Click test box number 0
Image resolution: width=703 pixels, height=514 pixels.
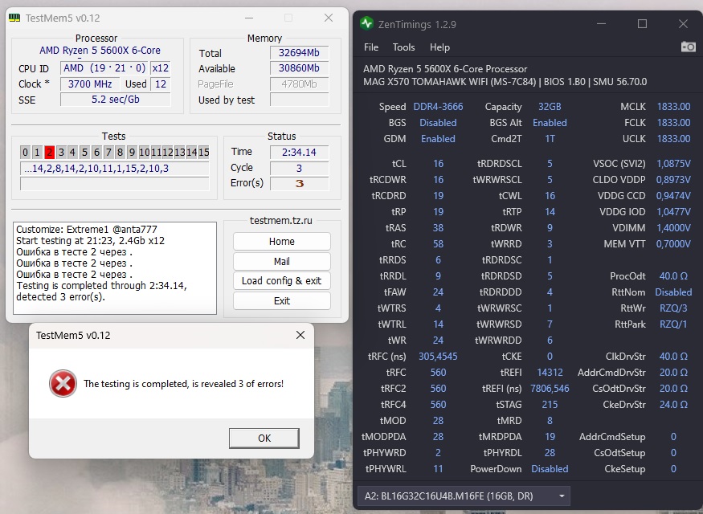[x=26, y=153]
